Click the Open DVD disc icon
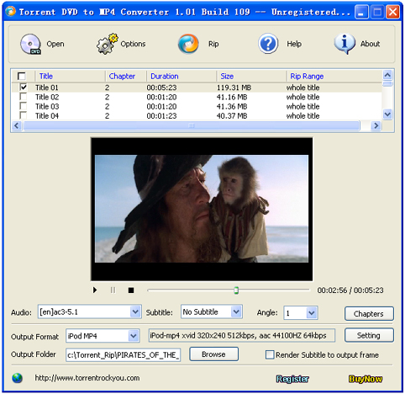 coord(30,44)
